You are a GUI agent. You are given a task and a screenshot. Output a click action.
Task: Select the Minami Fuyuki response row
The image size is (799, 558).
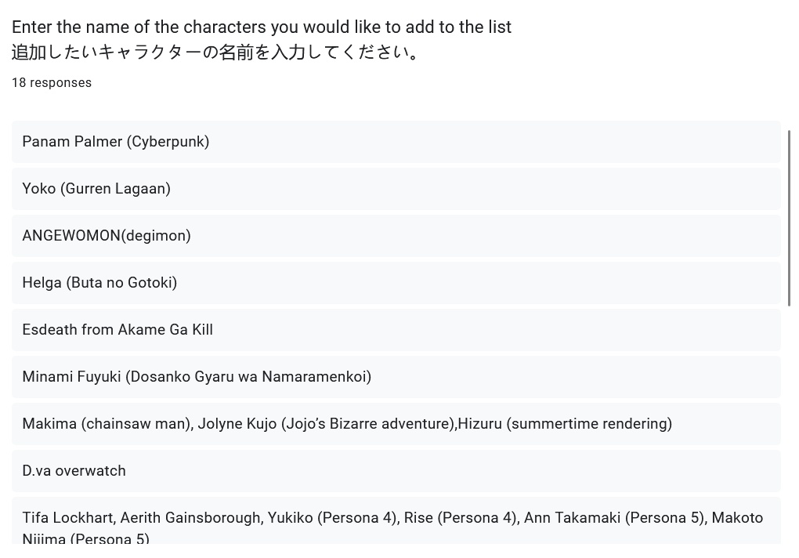197,377
